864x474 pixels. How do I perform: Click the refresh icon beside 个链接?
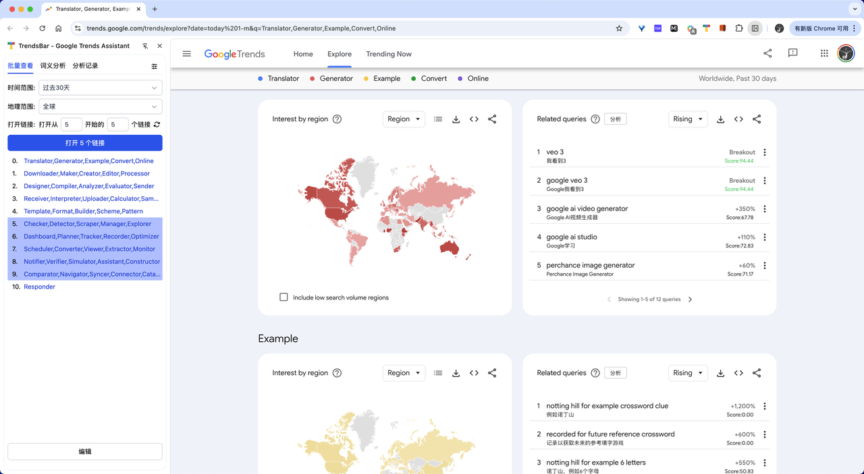pyautogui.click(x=157, y=125)
